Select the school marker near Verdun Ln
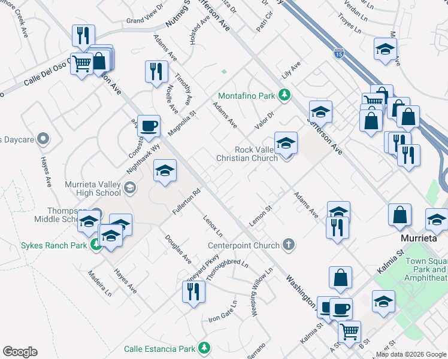Image resolution: width=448 pixels, height=359 pixels. pyautogui.click(x=385, y=49)
